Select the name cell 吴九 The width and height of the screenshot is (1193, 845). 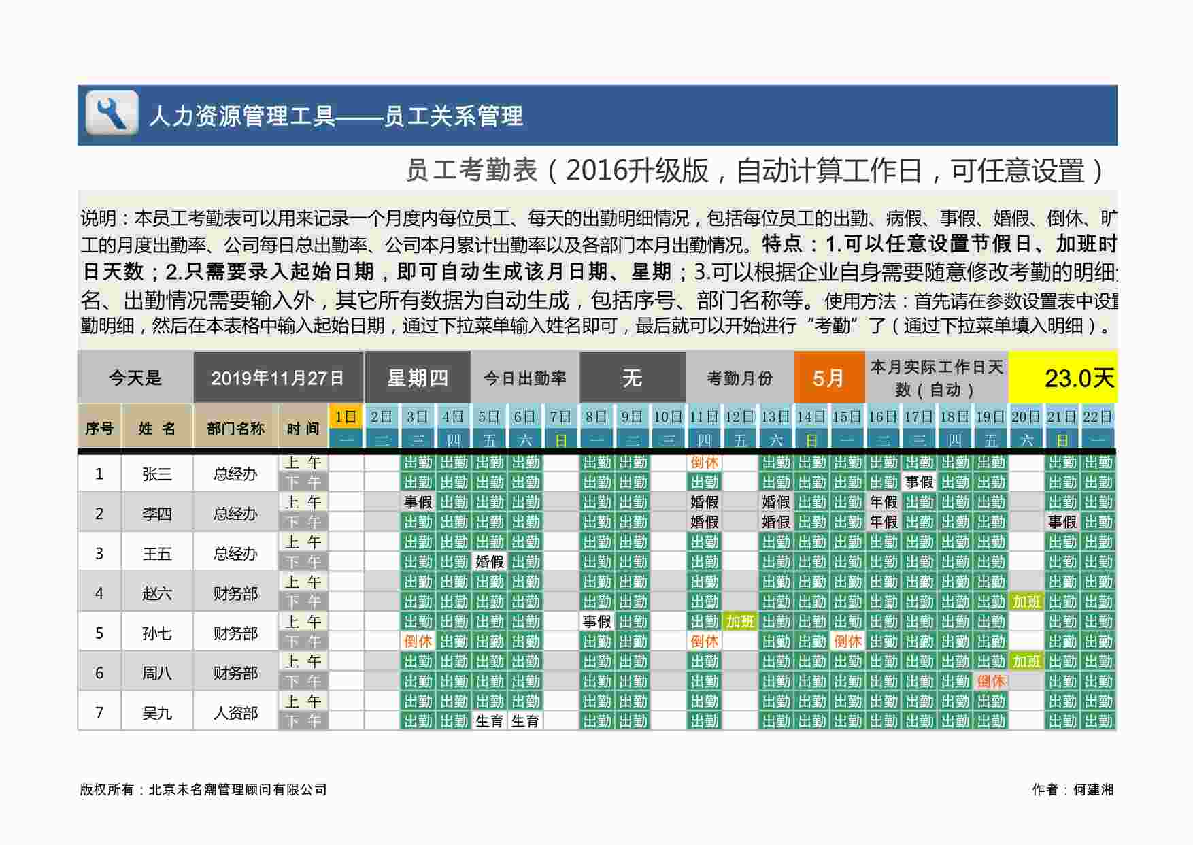tap(157, 712)
